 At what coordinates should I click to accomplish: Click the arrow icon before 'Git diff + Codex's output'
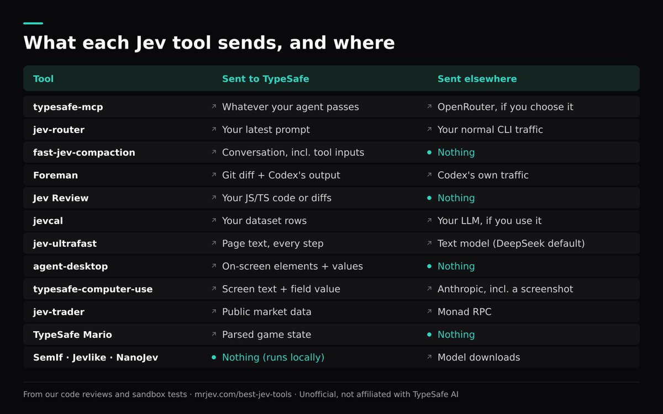point(214,175)
